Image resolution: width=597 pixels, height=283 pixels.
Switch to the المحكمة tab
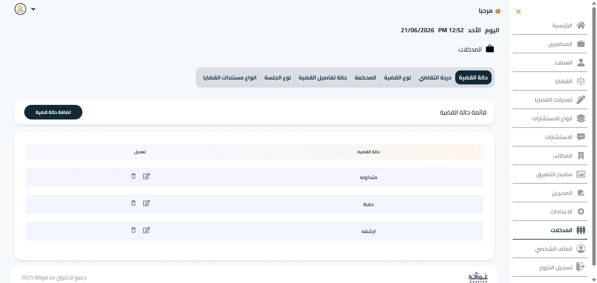click(365, 78)
